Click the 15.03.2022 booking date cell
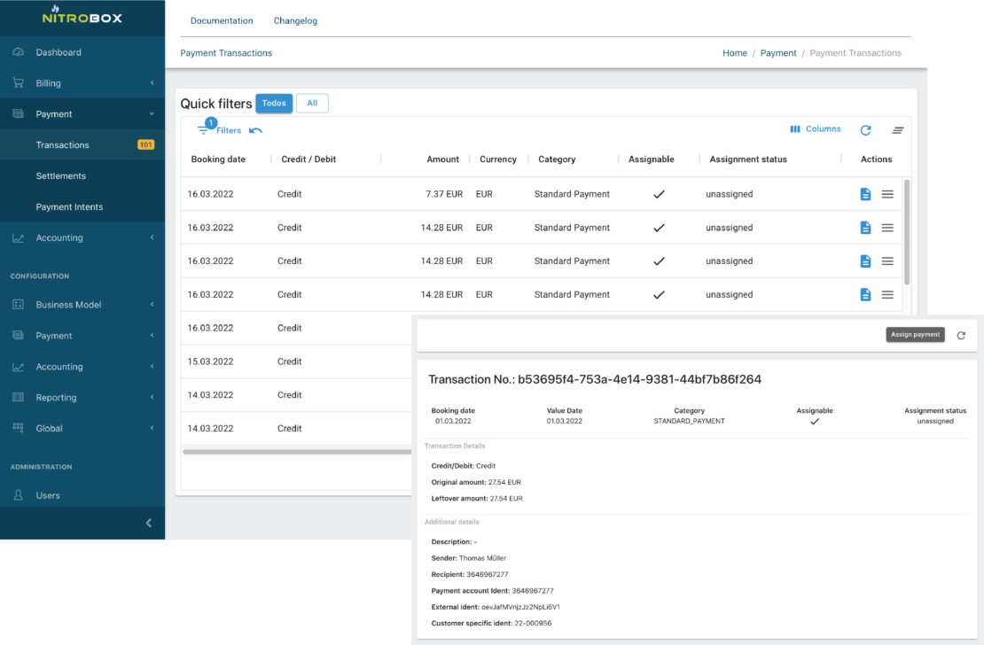984x645 pixels. click(x=210, y=361)
